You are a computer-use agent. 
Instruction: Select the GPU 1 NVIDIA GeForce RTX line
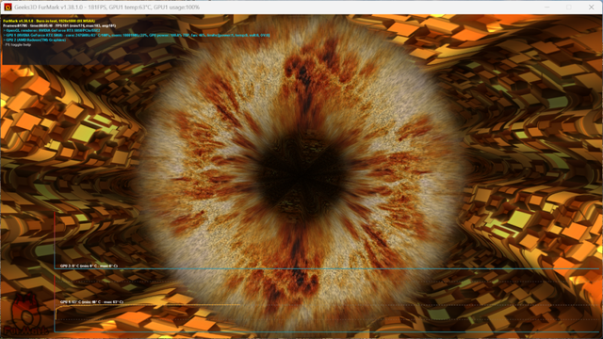(137, 35)
